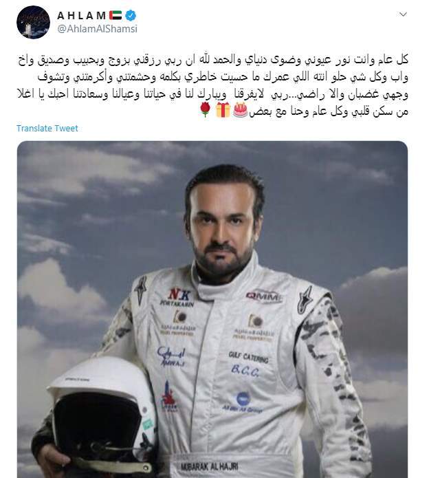Click the first line of Arabic tweet text
Viewport: 429px width, 478px height.
coord(213,60)
